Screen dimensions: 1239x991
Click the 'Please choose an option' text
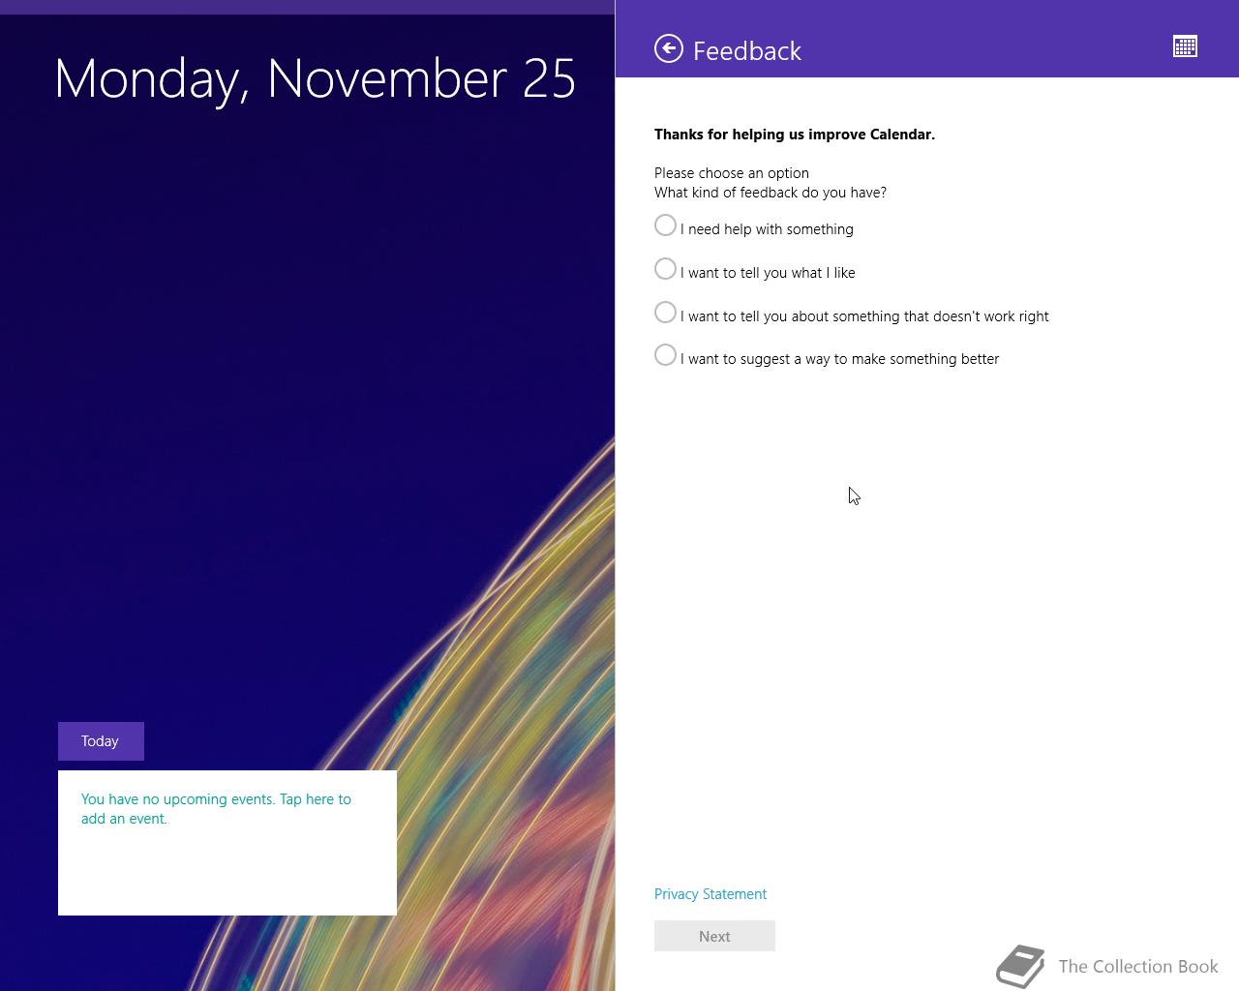[732, 173]
